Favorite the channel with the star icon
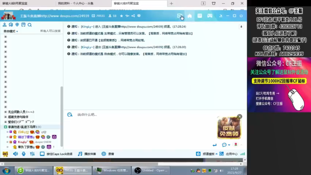The image size is (311, 175). [121, 16]
